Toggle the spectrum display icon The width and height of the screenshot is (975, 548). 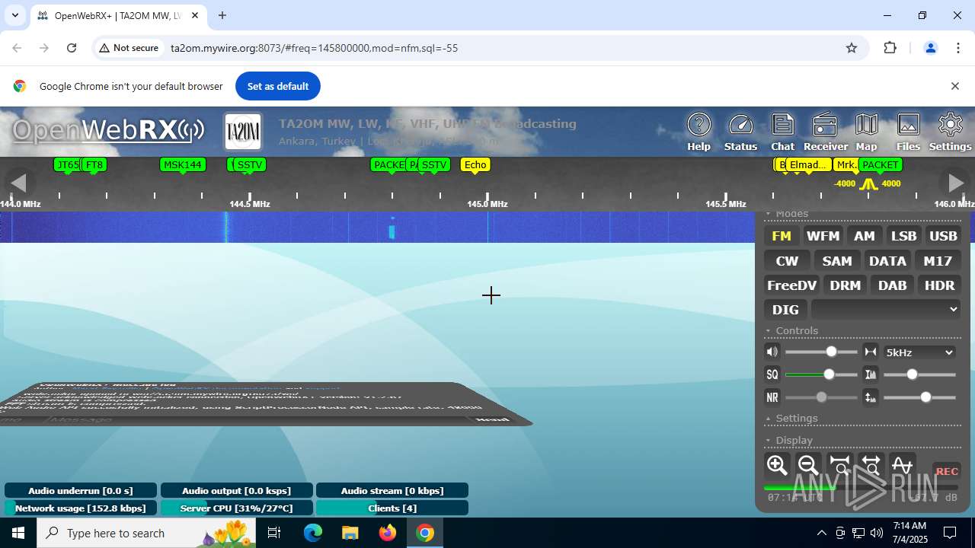point(902,465)
